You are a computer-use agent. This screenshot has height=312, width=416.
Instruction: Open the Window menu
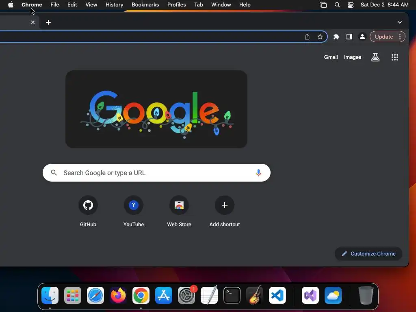pyautogui.click(x=221, y=5)
